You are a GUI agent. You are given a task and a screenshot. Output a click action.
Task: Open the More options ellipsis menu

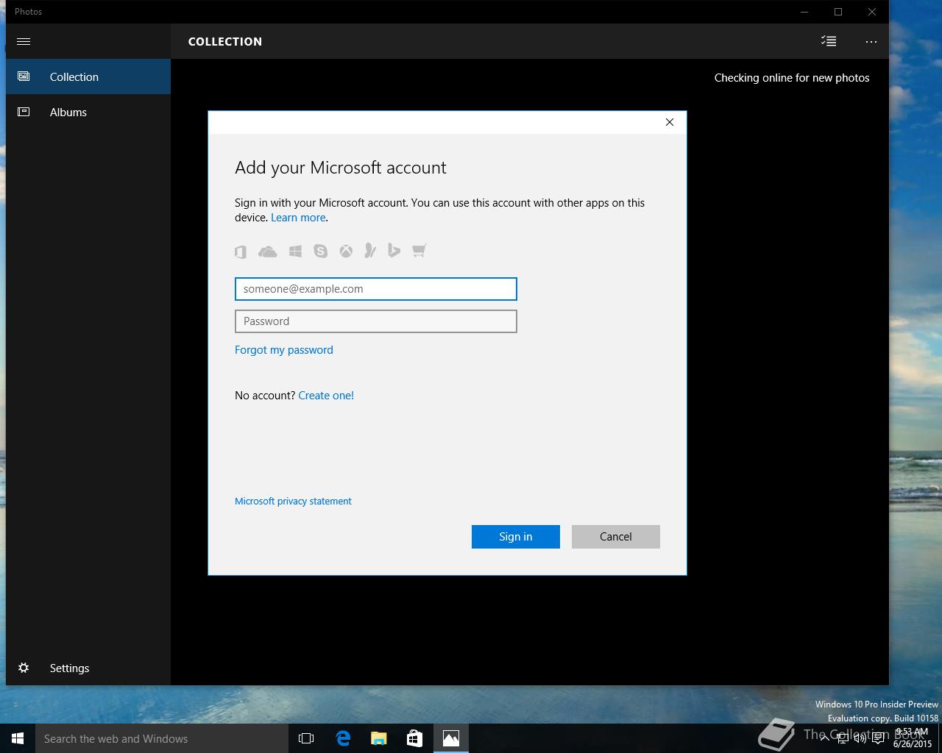pyautogui.click(x=871, y=42)
